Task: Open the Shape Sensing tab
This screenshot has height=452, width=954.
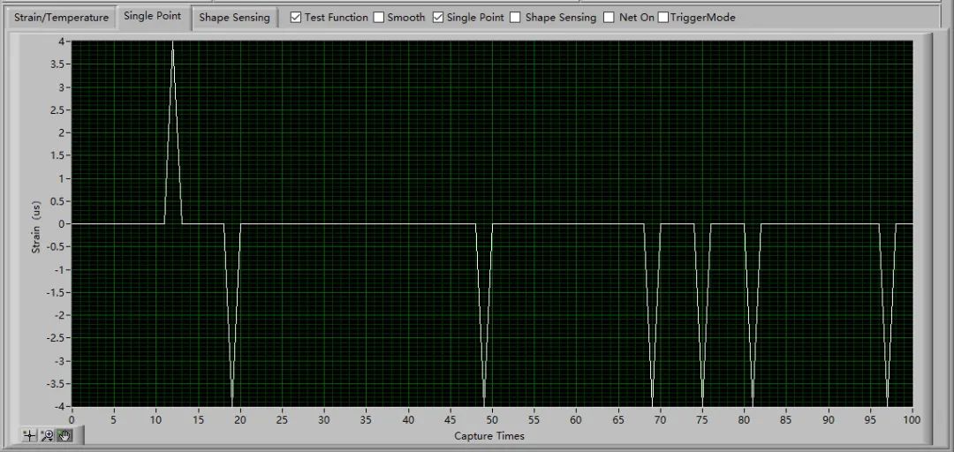Action: point(234,18)
